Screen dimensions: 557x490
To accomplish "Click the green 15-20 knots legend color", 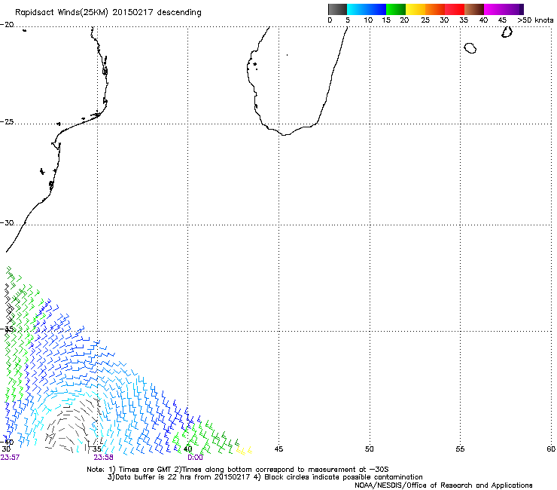I will coord(396,9).
